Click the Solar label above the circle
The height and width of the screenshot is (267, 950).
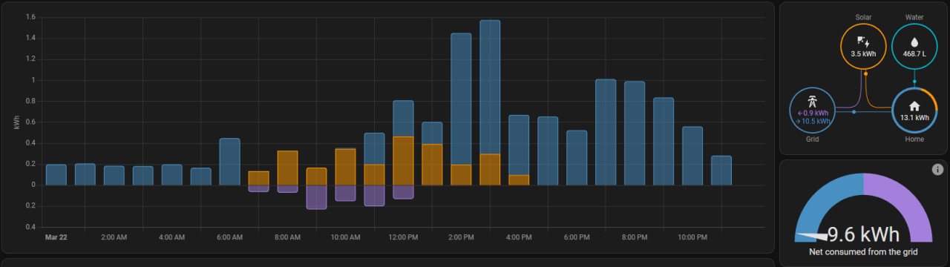863,16
